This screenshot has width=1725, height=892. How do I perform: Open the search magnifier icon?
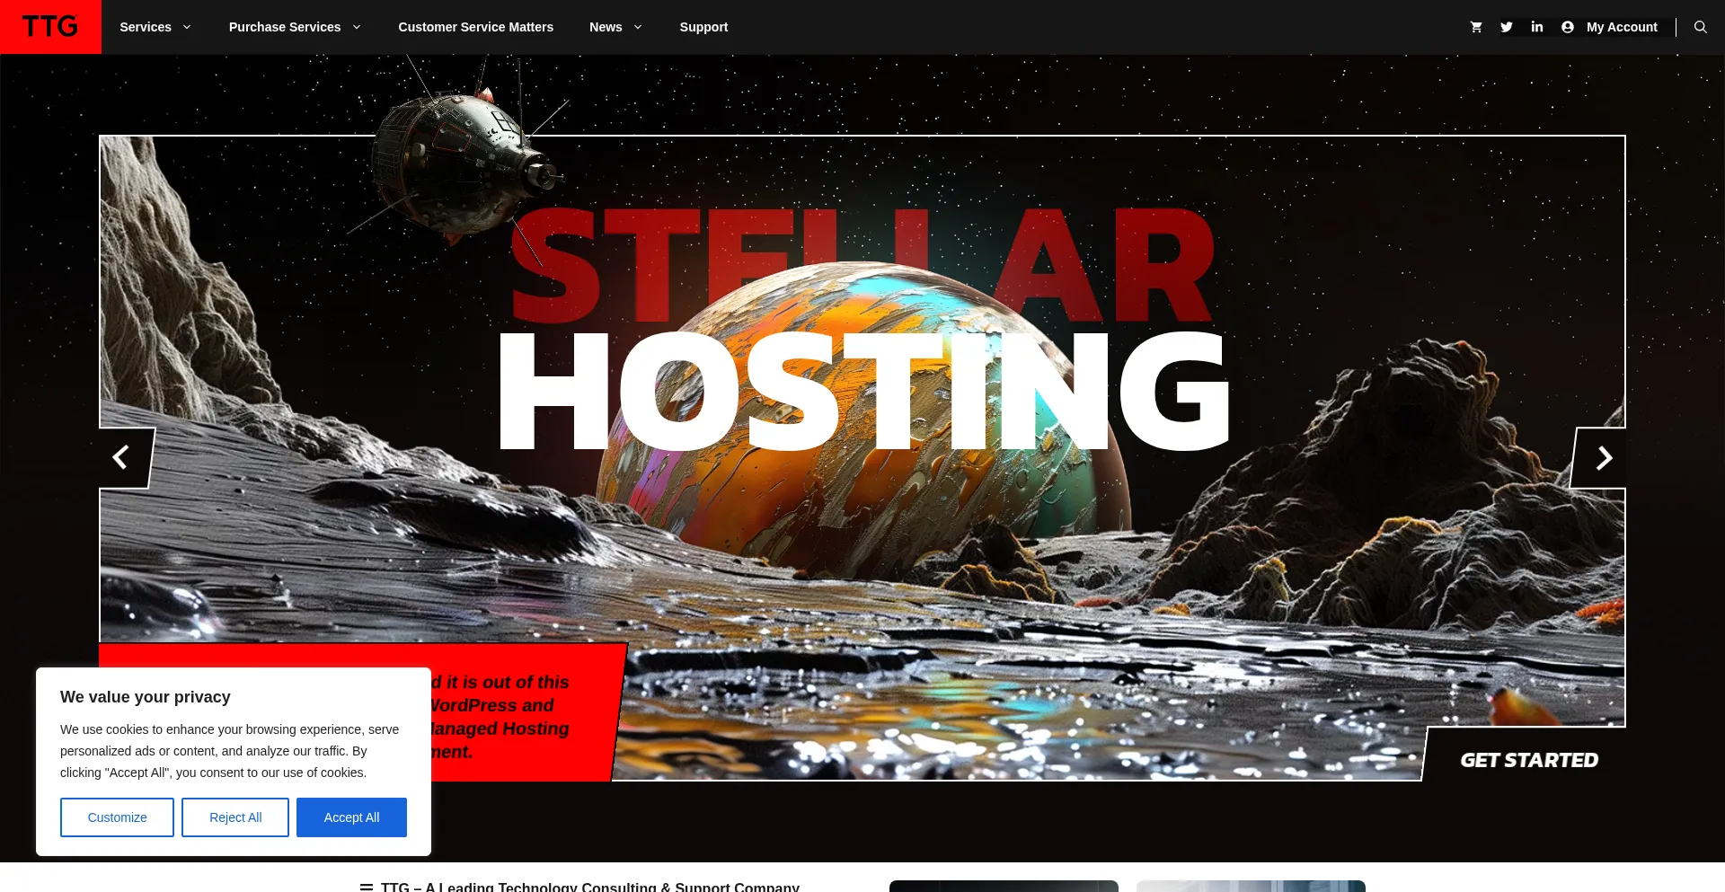pos(1701,27)
